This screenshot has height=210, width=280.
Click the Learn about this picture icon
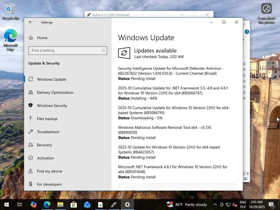pos(266,13)
